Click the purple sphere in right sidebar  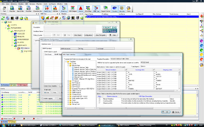(x=201, y=41)
